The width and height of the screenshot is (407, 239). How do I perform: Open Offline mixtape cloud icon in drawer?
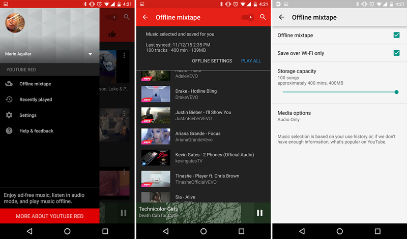click(9, 84)
